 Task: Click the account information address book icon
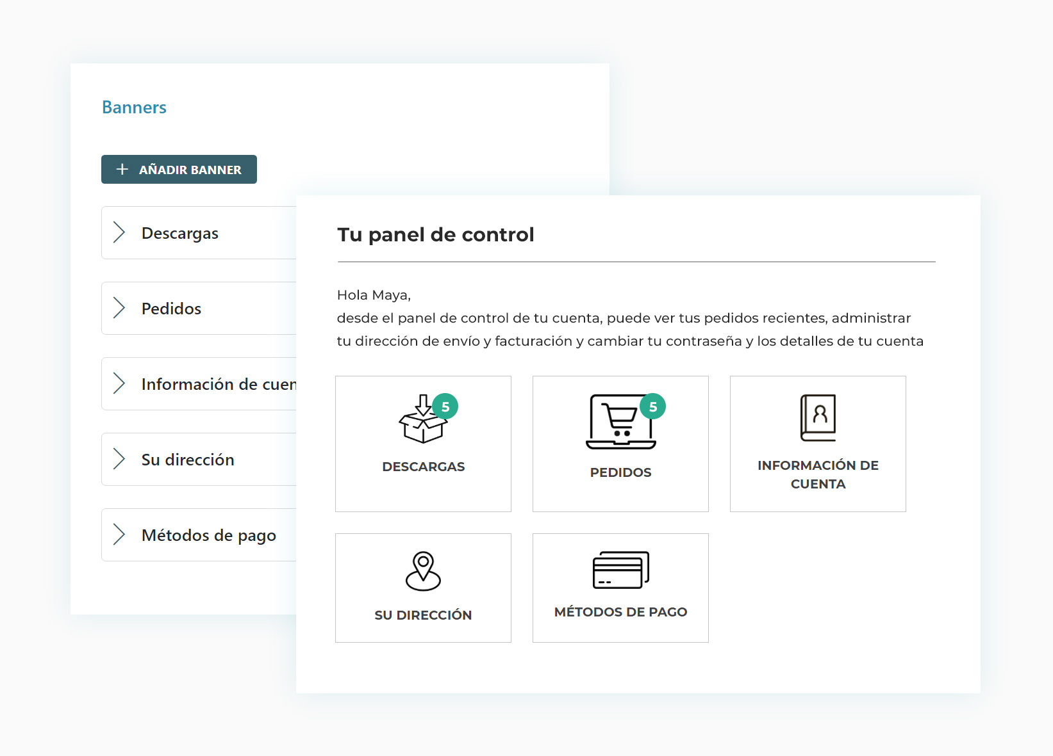tap(818, 417)
